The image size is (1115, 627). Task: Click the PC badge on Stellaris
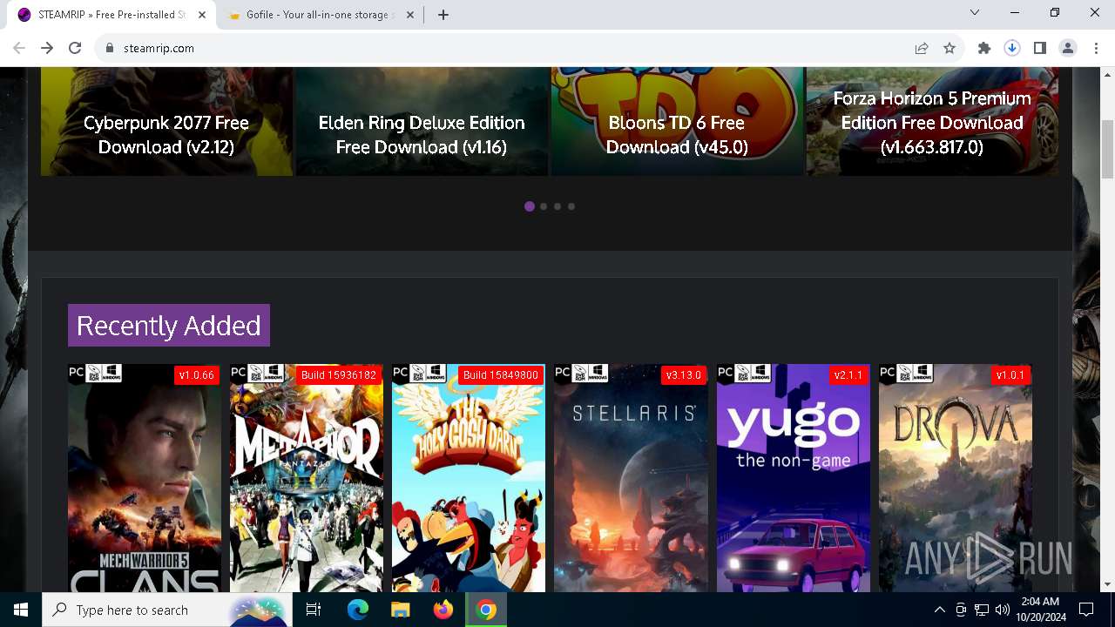(x=563, y=373)
